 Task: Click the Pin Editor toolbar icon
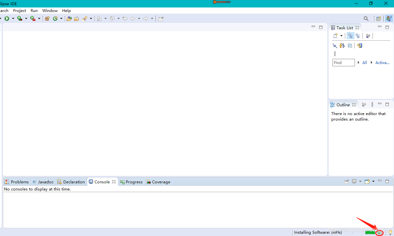tap(161, 19)
